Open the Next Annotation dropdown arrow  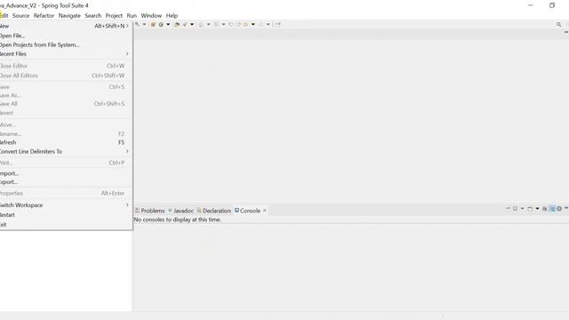click(209, 24)
